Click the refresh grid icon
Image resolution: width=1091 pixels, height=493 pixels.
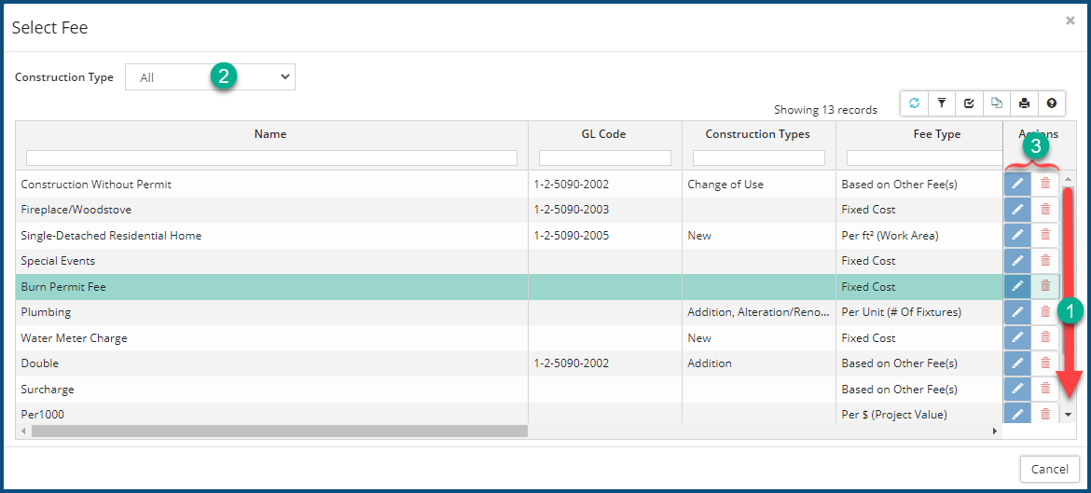(914, 103)
